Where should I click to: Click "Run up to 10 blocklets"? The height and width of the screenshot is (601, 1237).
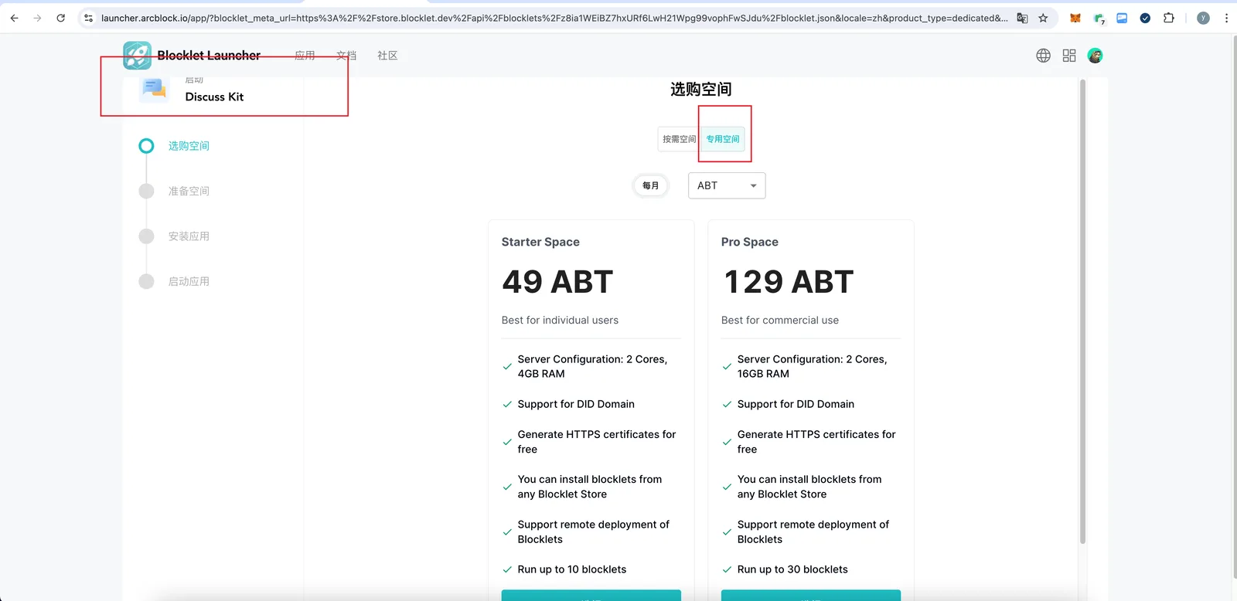[572, 569]
